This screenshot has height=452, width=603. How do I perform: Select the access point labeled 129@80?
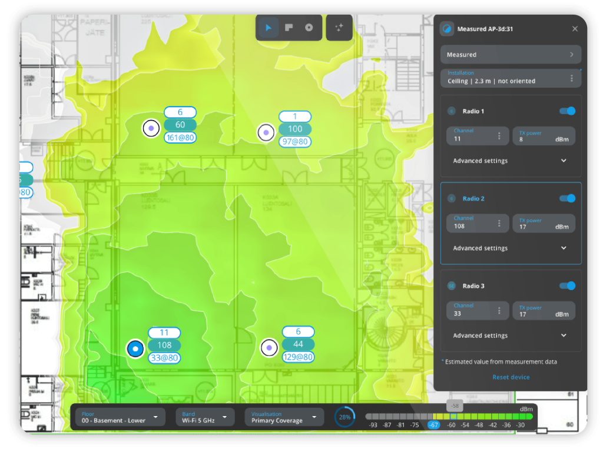[x=269, y=348]
